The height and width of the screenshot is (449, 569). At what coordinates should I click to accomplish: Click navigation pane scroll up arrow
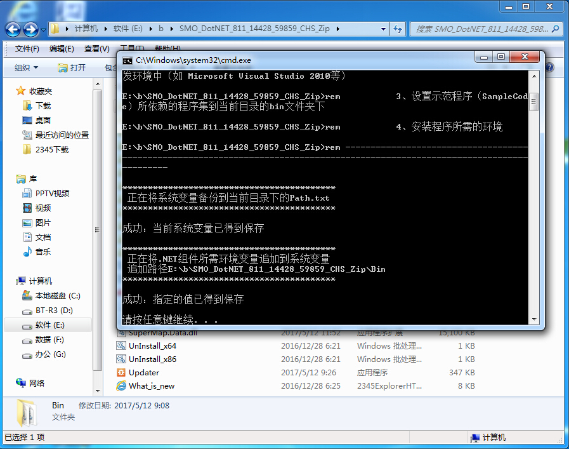97,84
